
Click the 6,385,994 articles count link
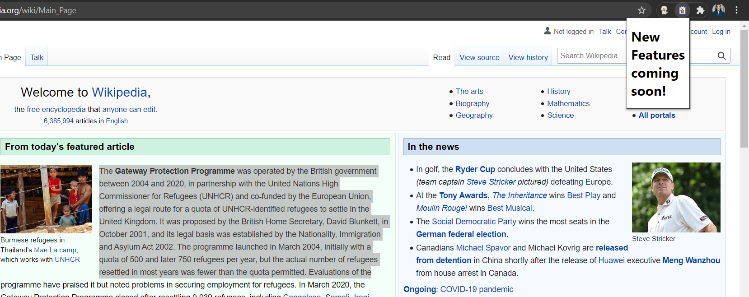coord(58,121)
